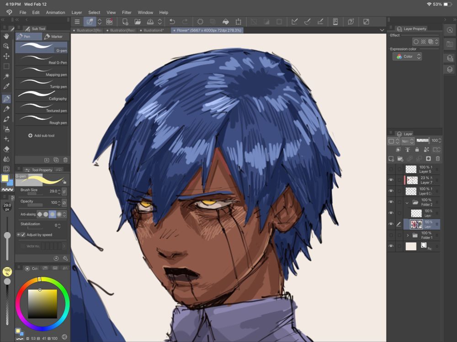Screen dimensions: 457x342
Task: Click the Redo arrow in command bar
Action: click(x=185, y=21)
